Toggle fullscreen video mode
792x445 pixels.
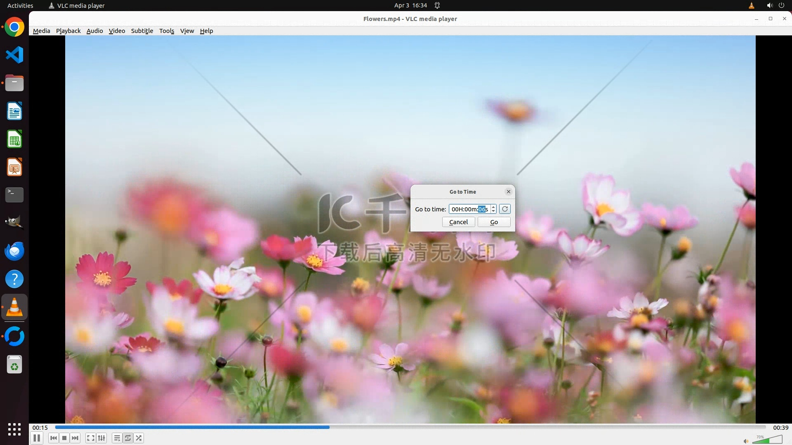click(x=91, y=438)
